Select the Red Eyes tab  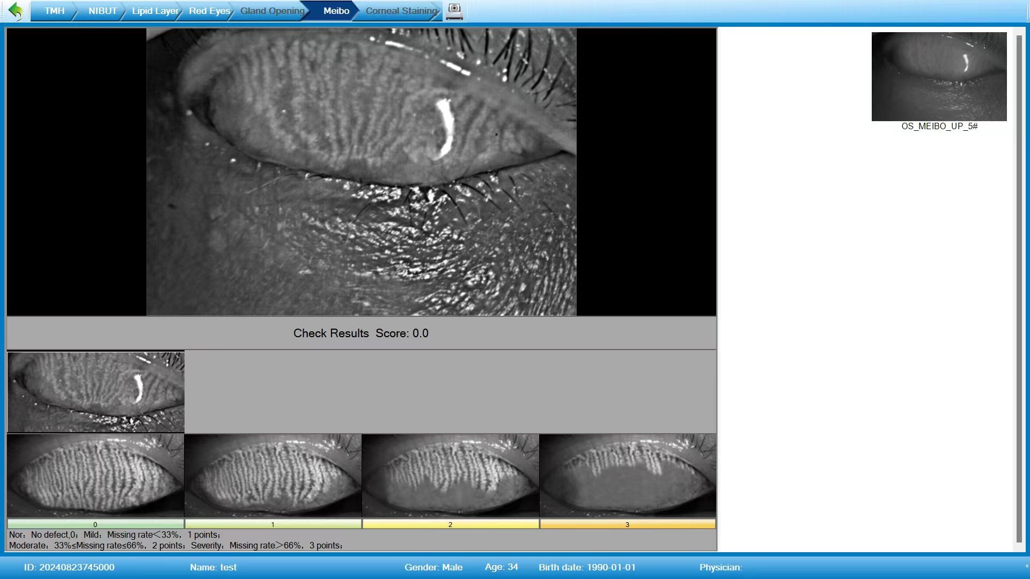[x=209, y=11]
